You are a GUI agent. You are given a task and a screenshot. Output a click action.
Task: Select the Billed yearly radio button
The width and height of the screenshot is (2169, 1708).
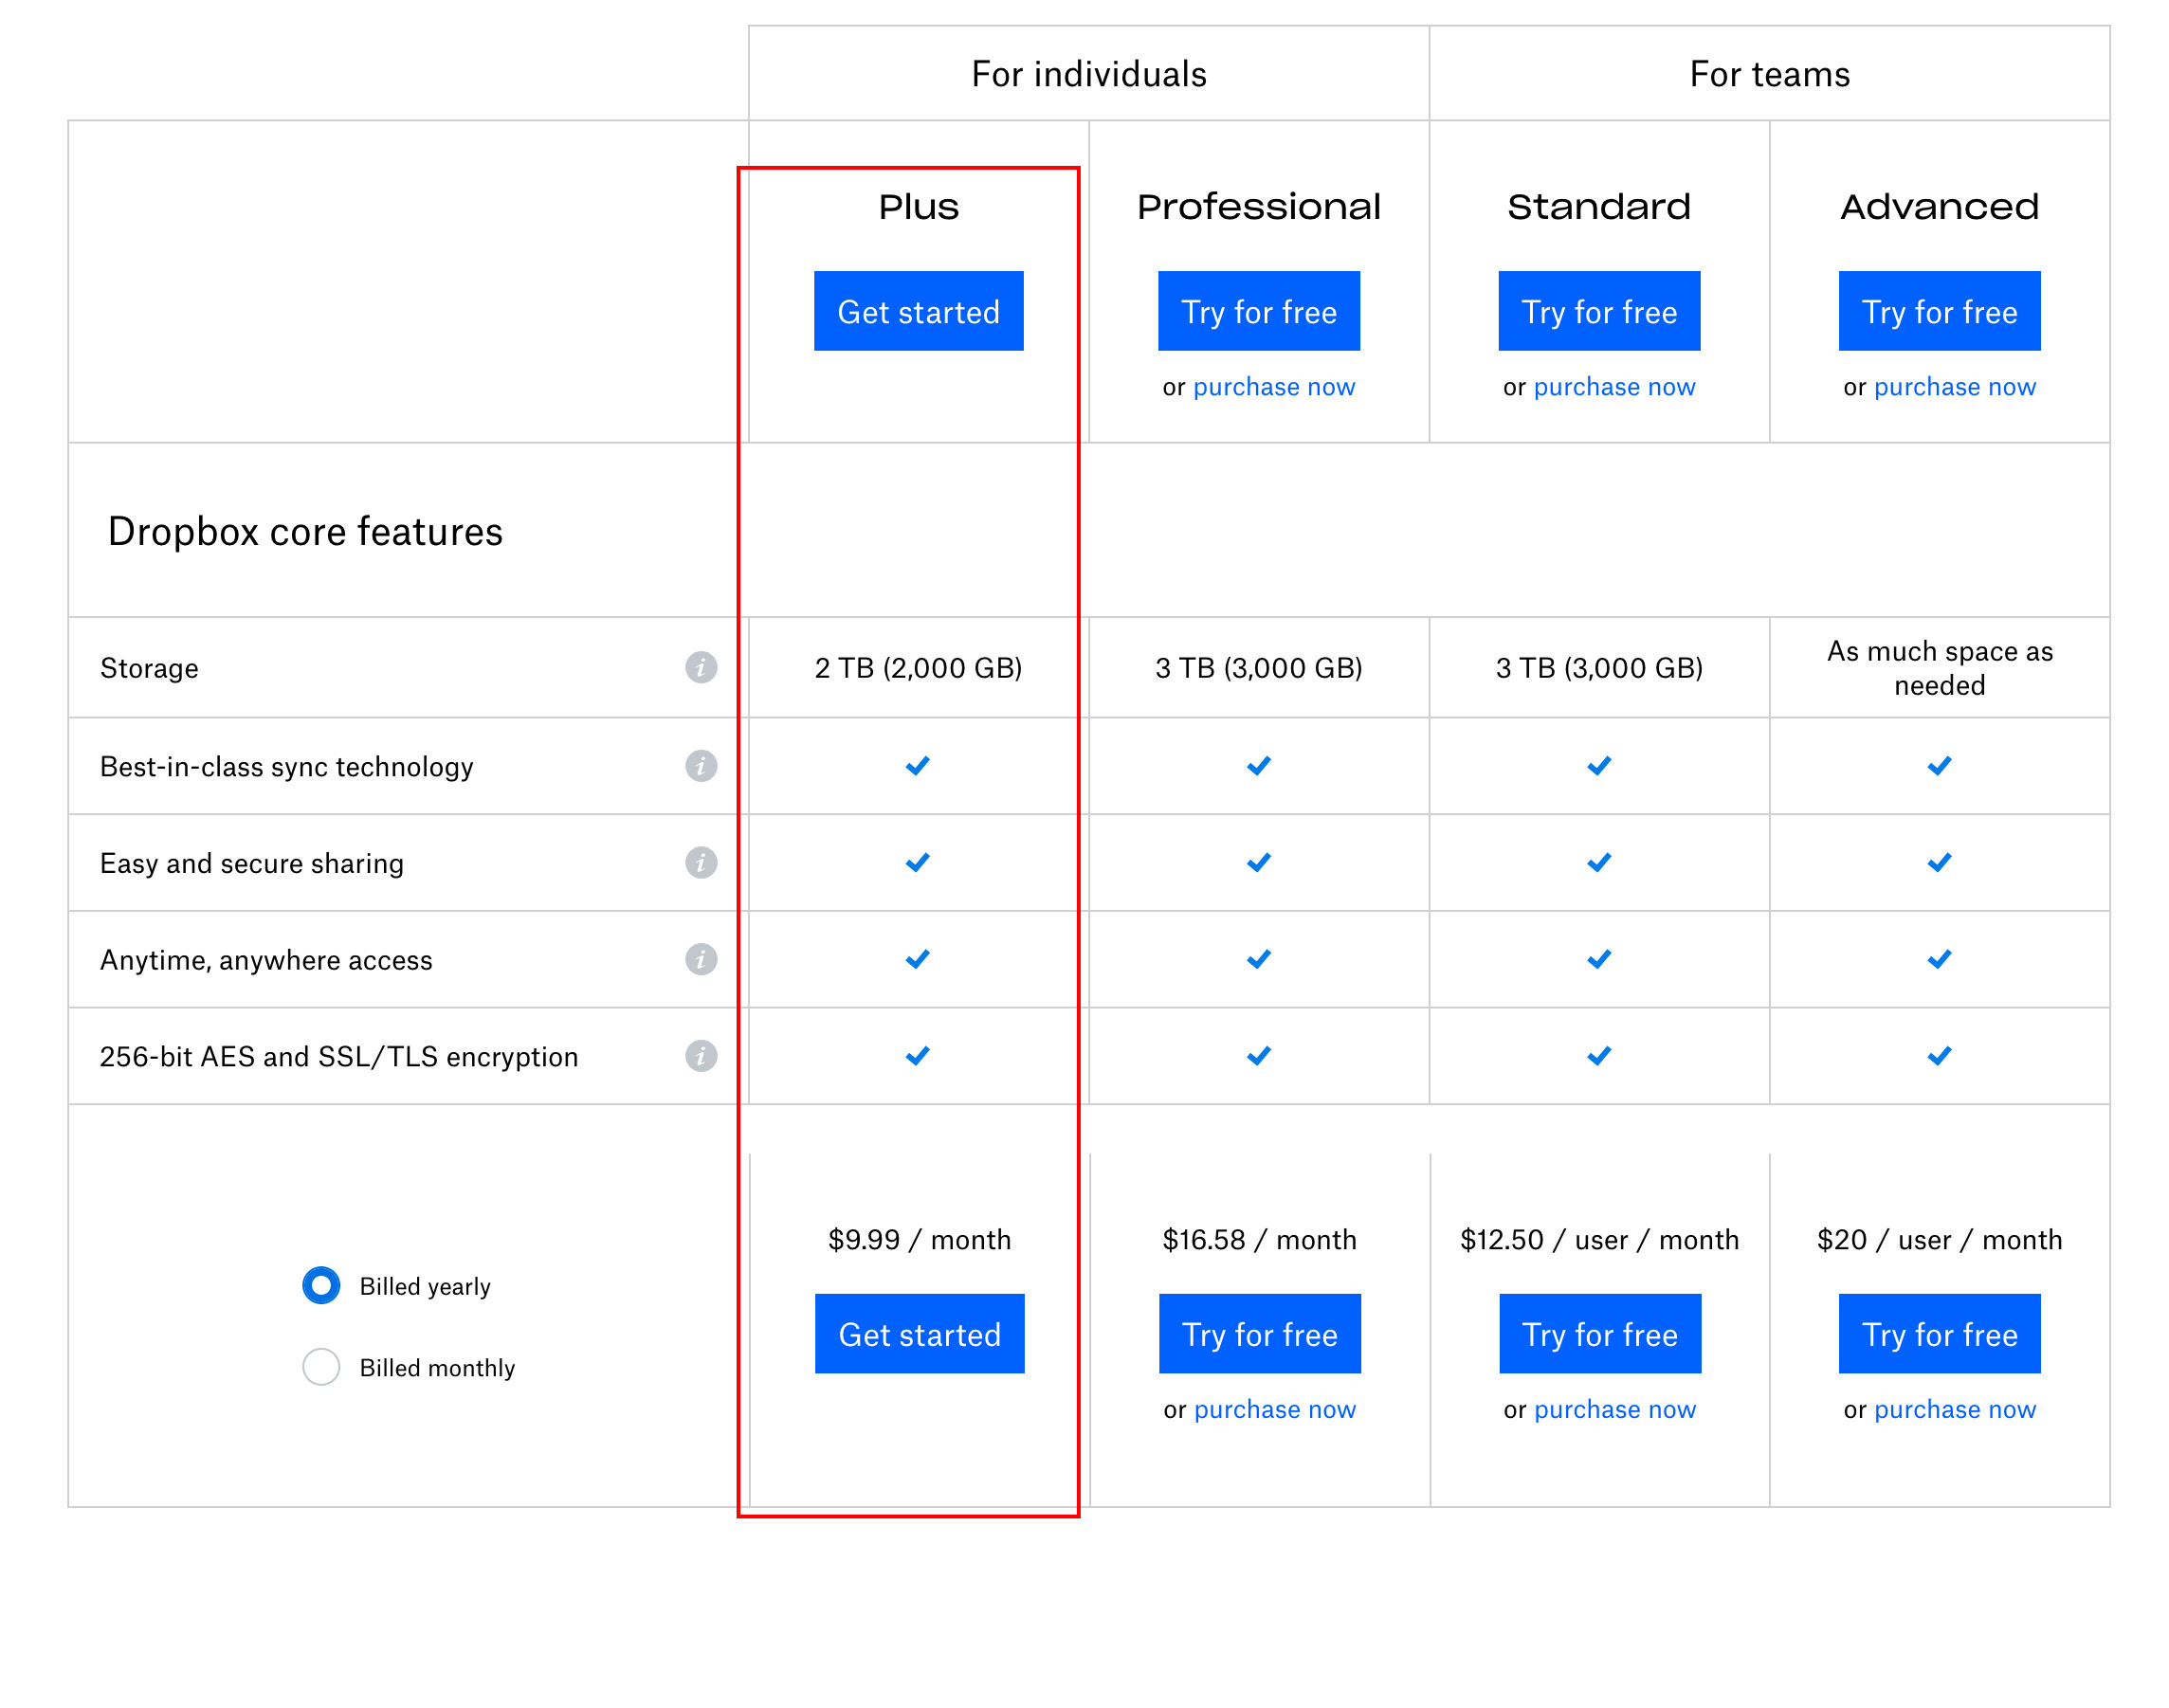[x=321, y=1286]
